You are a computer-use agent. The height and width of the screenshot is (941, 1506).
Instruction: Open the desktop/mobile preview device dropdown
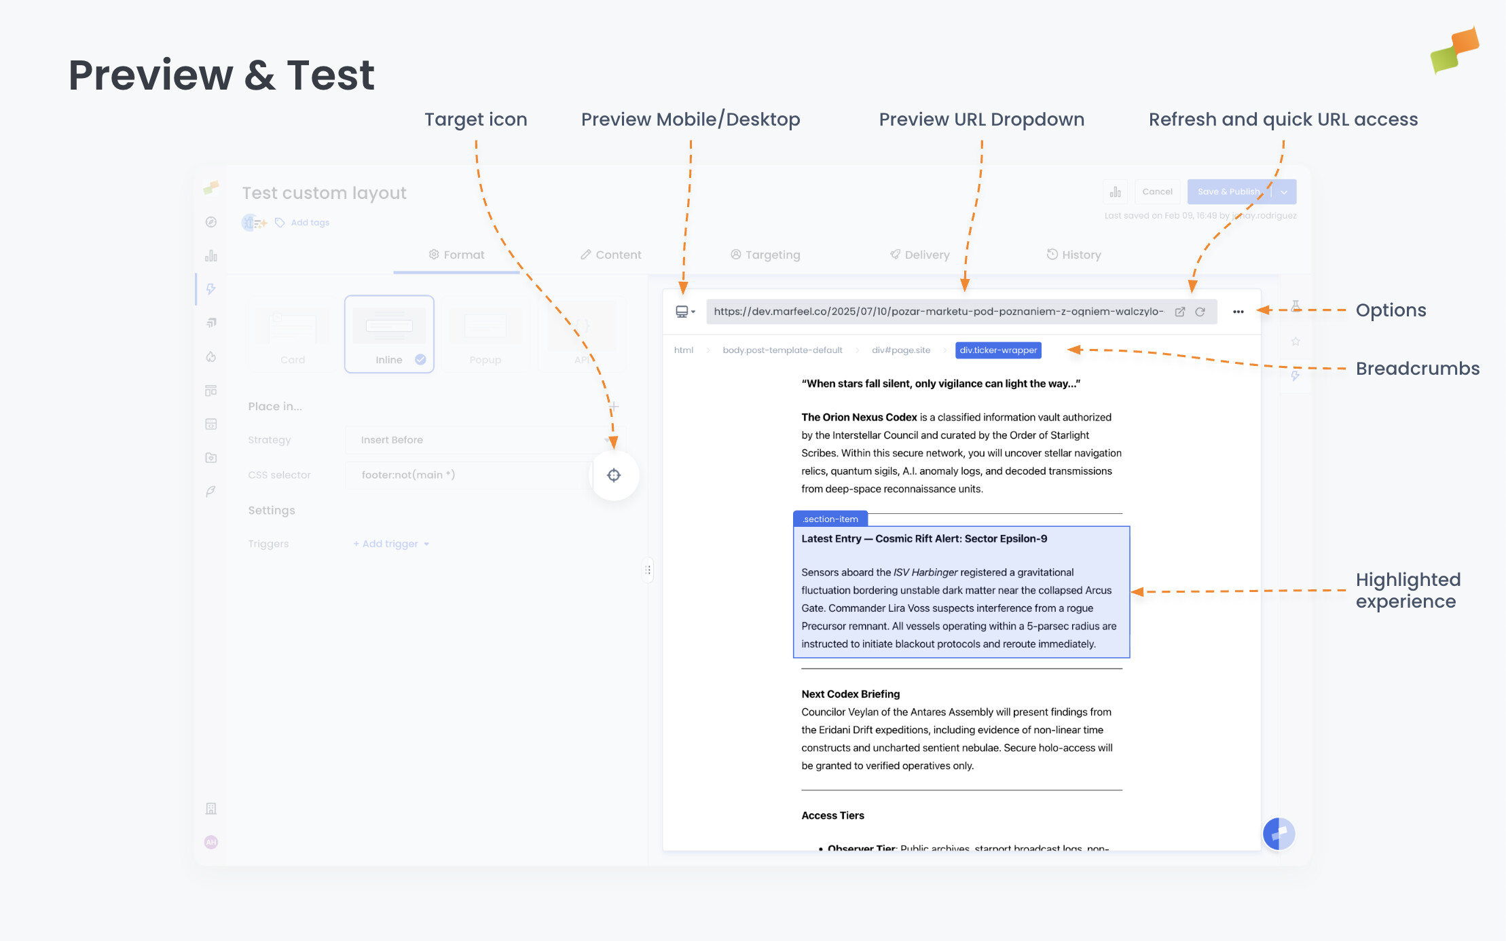click(x=685, y=312)
